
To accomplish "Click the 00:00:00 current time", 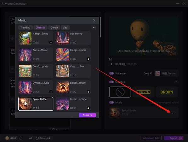I will tap(120, 64).
